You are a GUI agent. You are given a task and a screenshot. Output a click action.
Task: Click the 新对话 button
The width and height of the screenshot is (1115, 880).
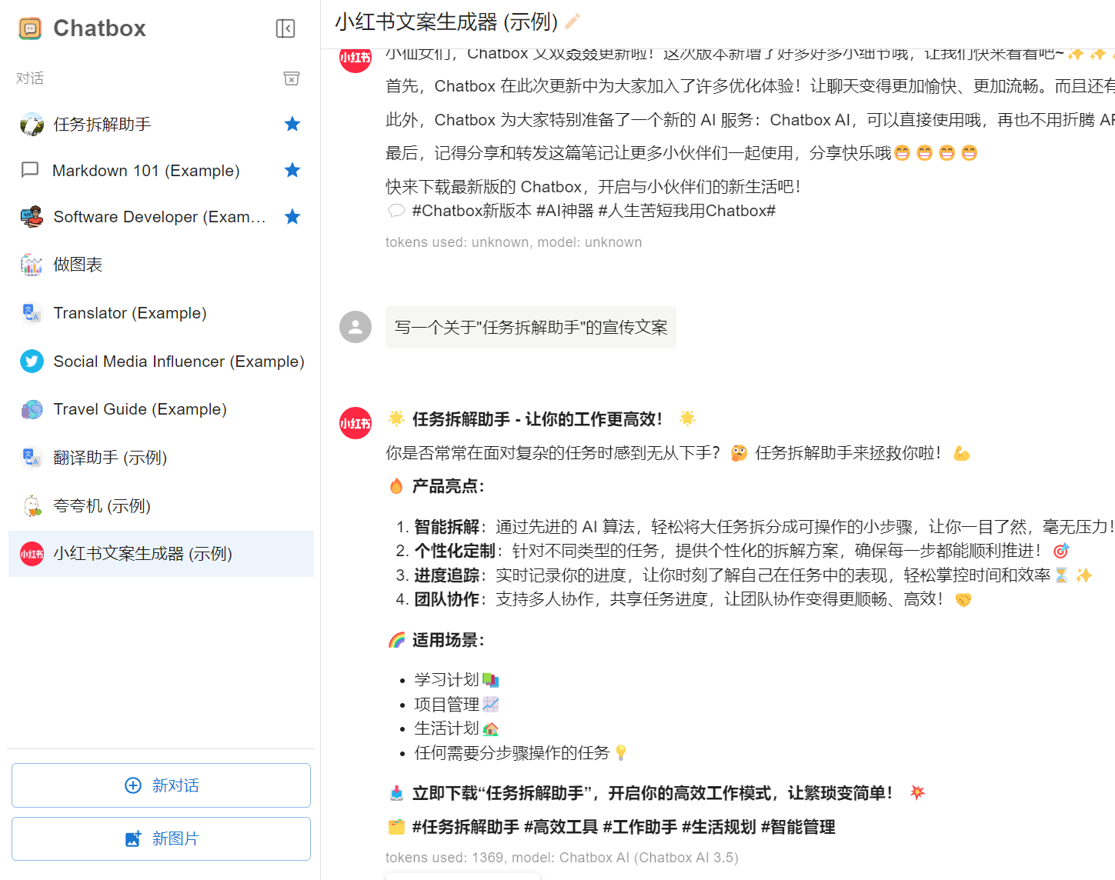[x=161, y=785]
